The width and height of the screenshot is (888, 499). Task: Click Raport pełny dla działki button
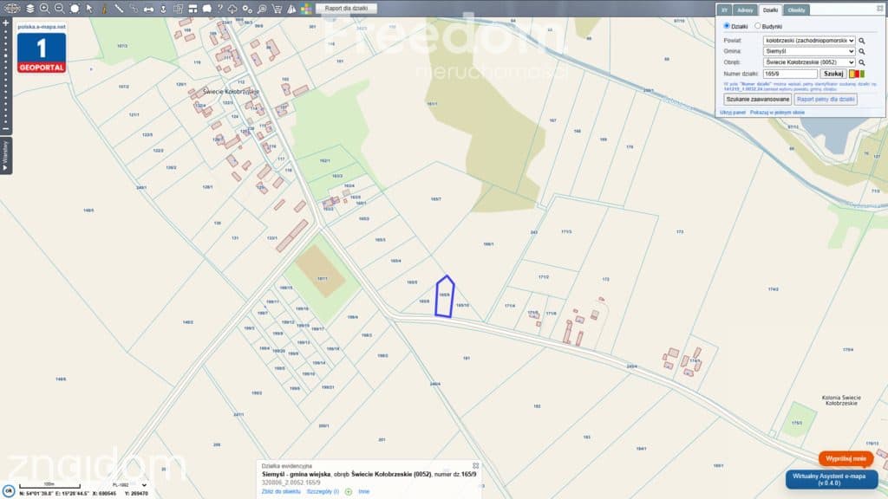[826, 99]
